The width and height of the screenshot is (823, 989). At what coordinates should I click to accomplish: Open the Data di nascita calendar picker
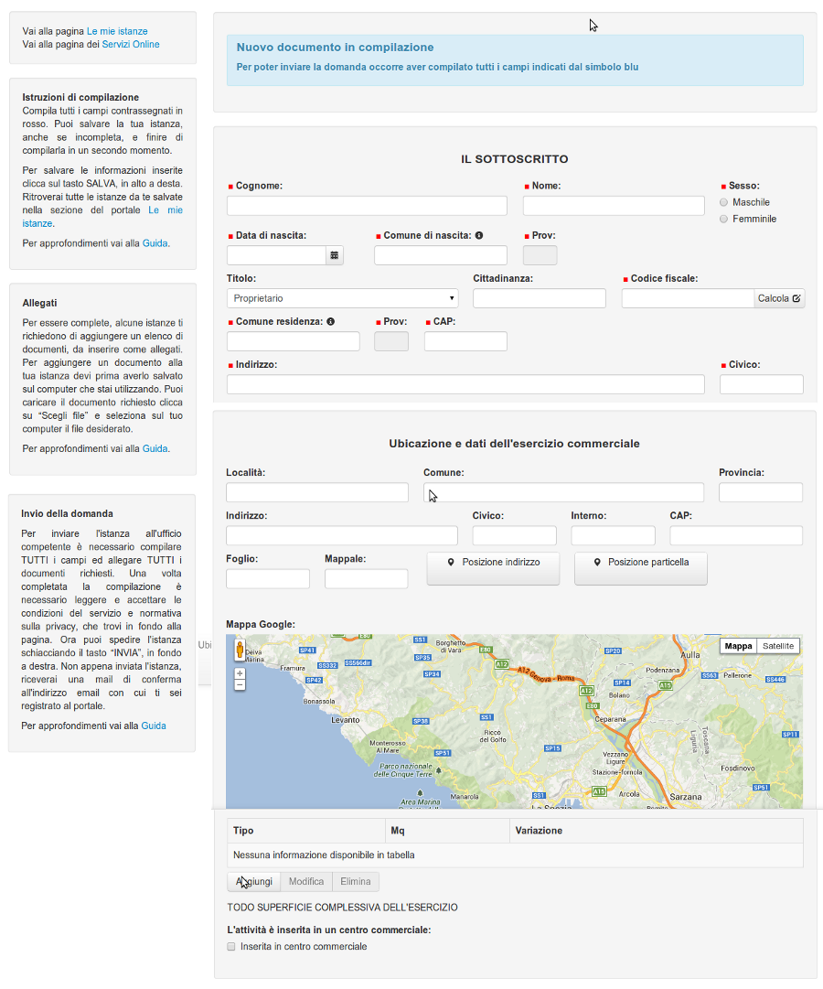(335, 255)
